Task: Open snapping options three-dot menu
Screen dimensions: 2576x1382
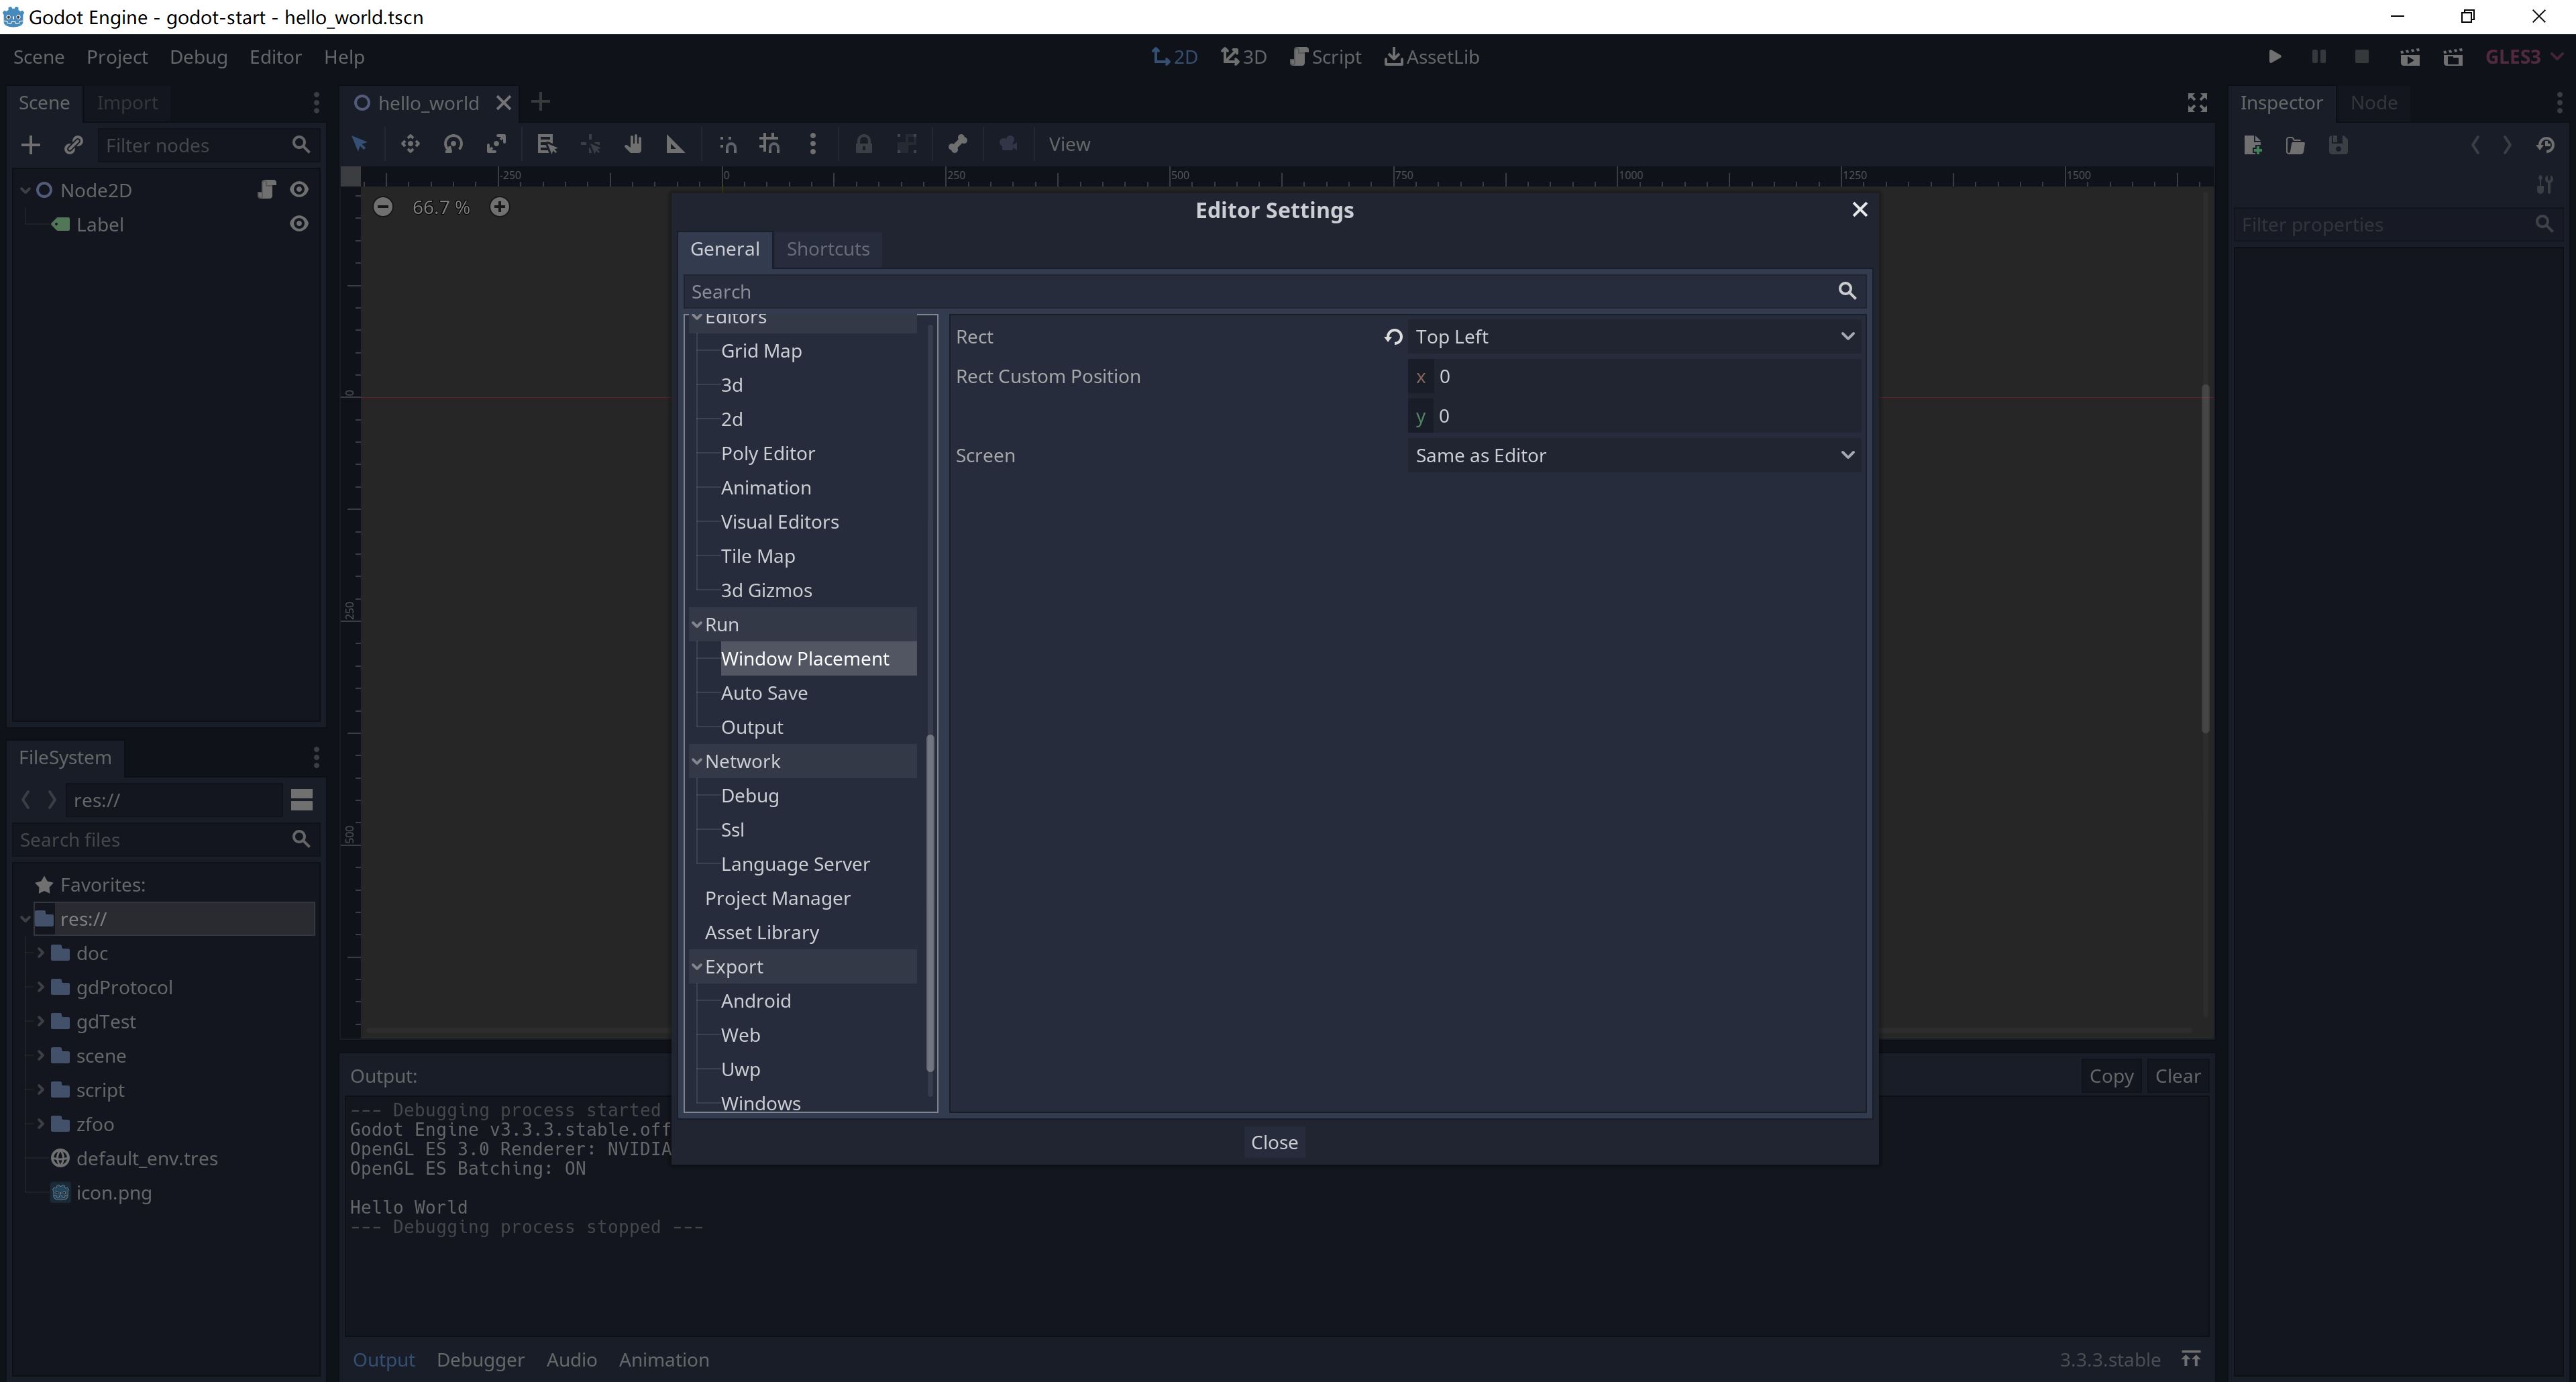Action: [813, 144]
